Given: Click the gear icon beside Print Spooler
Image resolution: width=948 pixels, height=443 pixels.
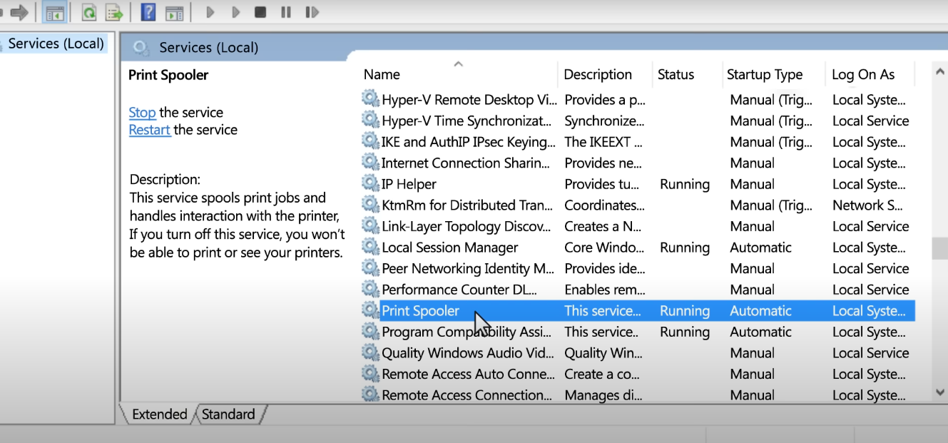Looking at the screenshot, I should click(x=370, y=310).
